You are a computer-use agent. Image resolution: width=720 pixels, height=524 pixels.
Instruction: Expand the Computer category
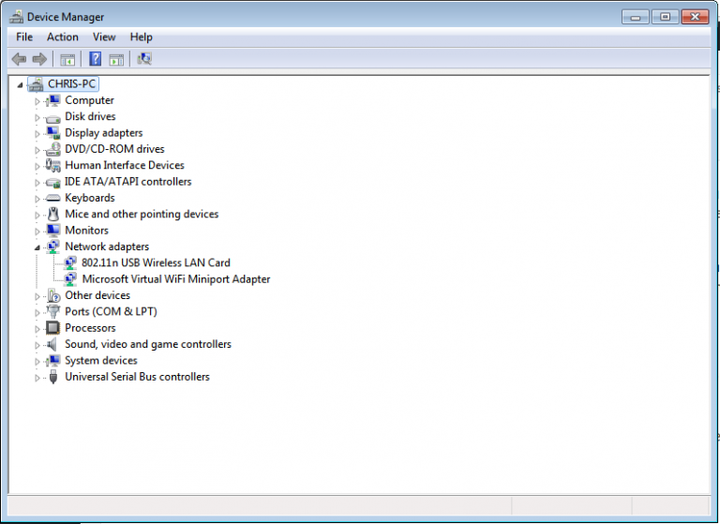(37, 101)
